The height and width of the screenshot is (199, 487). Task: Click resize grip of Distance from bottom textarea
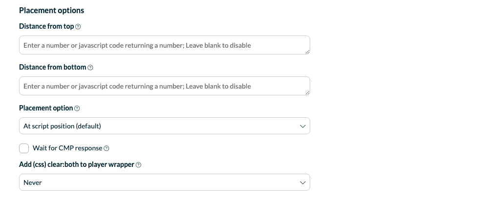coord(307,92)
